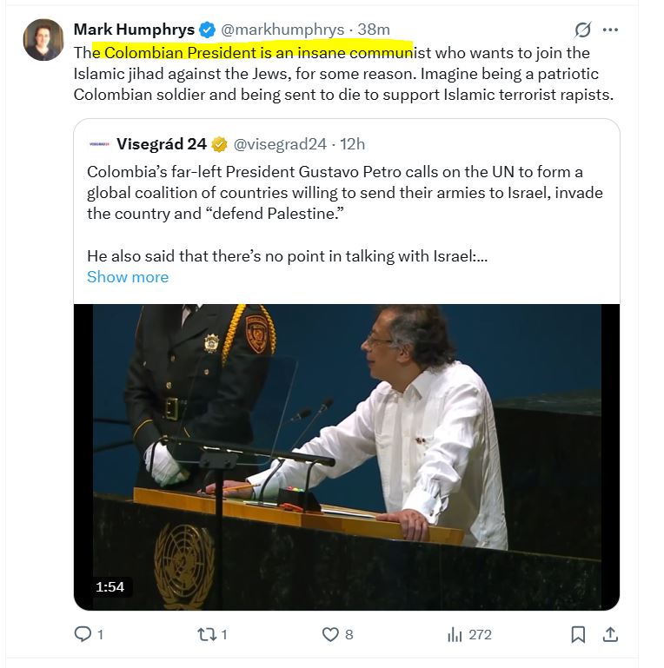
Task: Click Mark Humphrys blue verified badge
Action: pos(207,30)
